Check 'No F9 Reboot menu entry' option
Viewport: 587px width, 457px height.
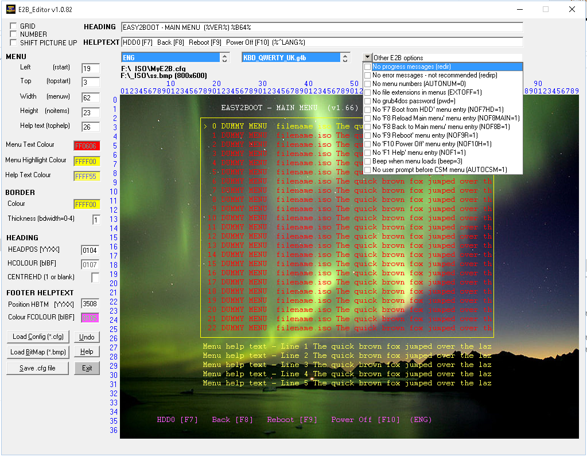368,135
